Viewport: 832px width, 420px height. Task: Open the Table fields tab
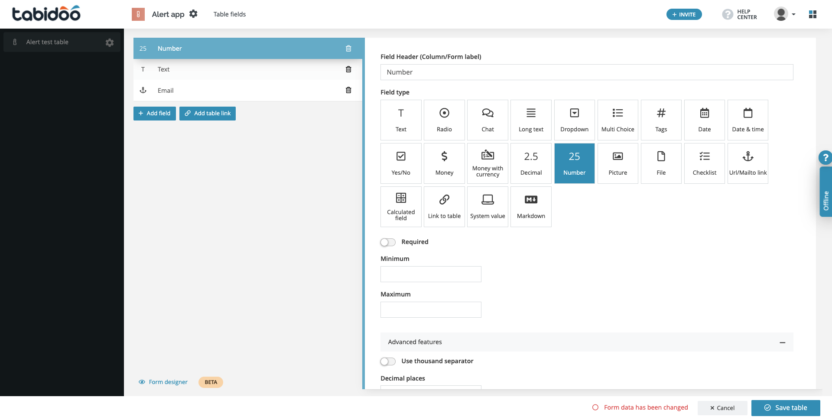[x=229, y=14]
